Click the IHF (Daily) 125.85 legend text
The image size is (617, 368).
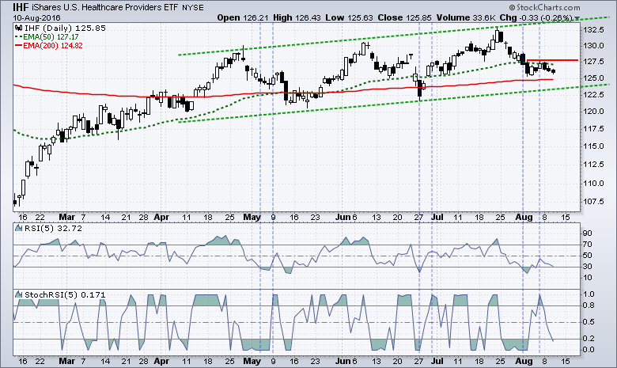tap(65, 28)
